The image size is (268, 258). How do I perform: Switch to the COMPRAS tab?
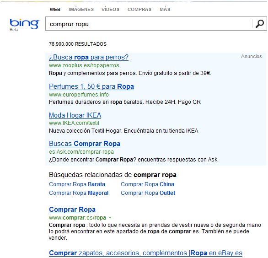click(139, 10)
